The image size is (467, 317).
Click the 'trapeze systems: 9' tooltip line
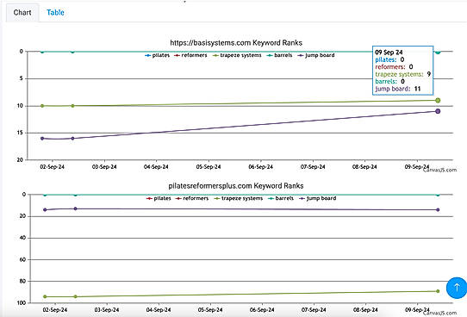tap(402, 74)
